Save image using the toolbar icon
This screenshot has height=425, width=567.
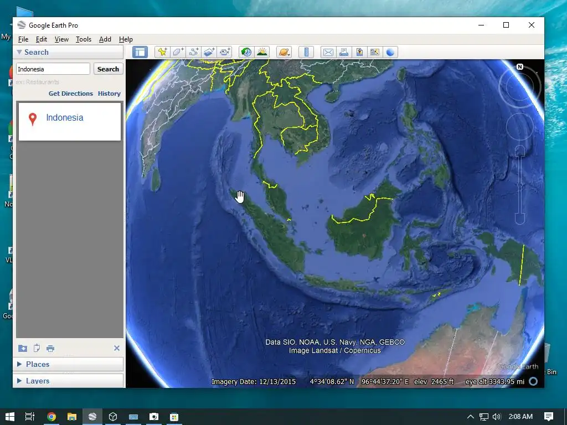(359, 52)
